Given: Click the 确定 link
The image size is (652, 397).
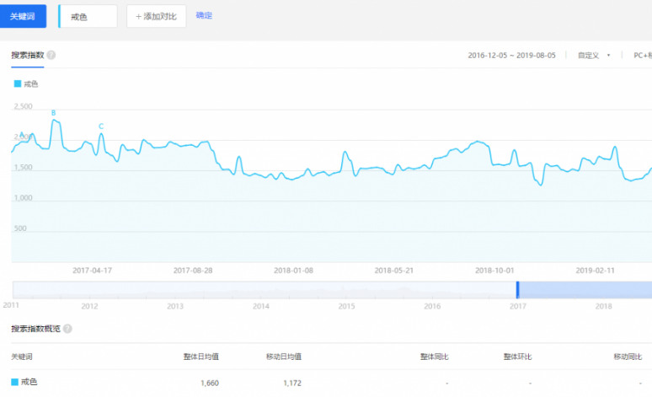Looking at the screenshot, I should tap(204, 15).
